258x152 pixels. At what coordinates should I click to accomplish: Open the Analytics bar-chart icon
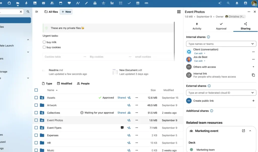click(x=112, y=3)
